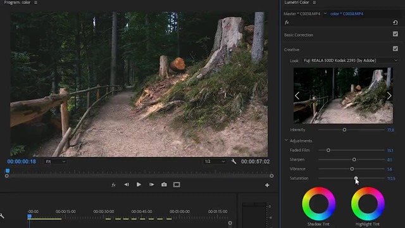Click the timeline ruler at 00:00:45:00
This screenshot has height=228, width=405.
pyautogui.click(x=142, y=212)
